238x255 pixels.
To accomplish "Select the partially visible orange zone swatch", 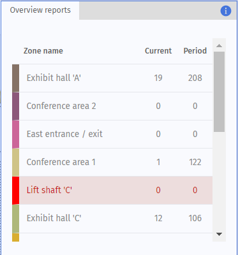I will tap(15, 237).
